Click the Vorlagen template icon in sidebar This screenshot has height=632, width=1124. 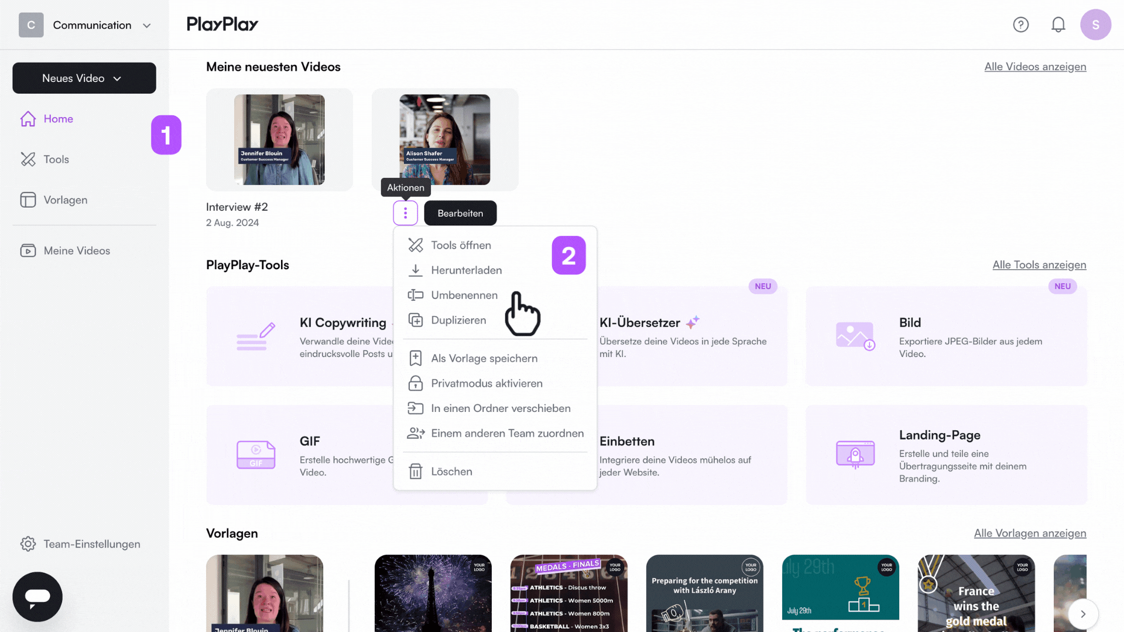pyautogui.click(x=28, y=200)
